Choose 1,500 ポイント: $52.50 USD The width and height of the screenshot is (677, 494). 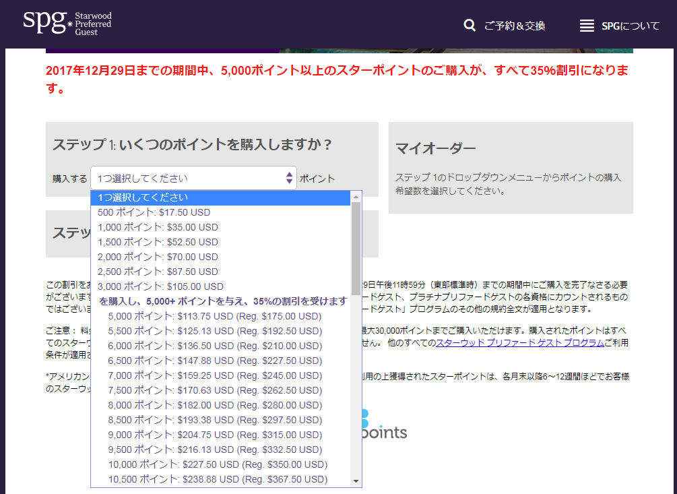coord(220,242)
